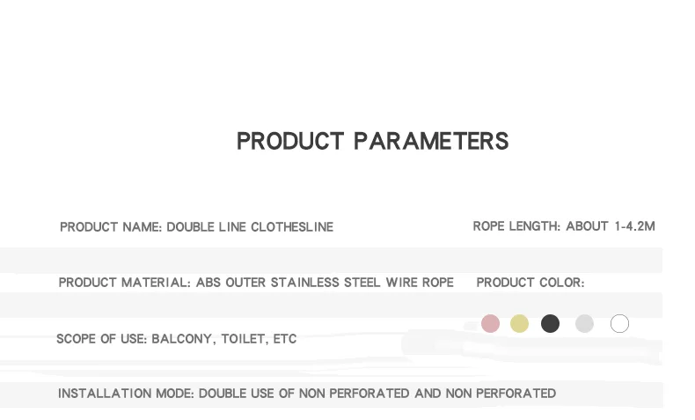Select the pink color swatch

point(491,324)
